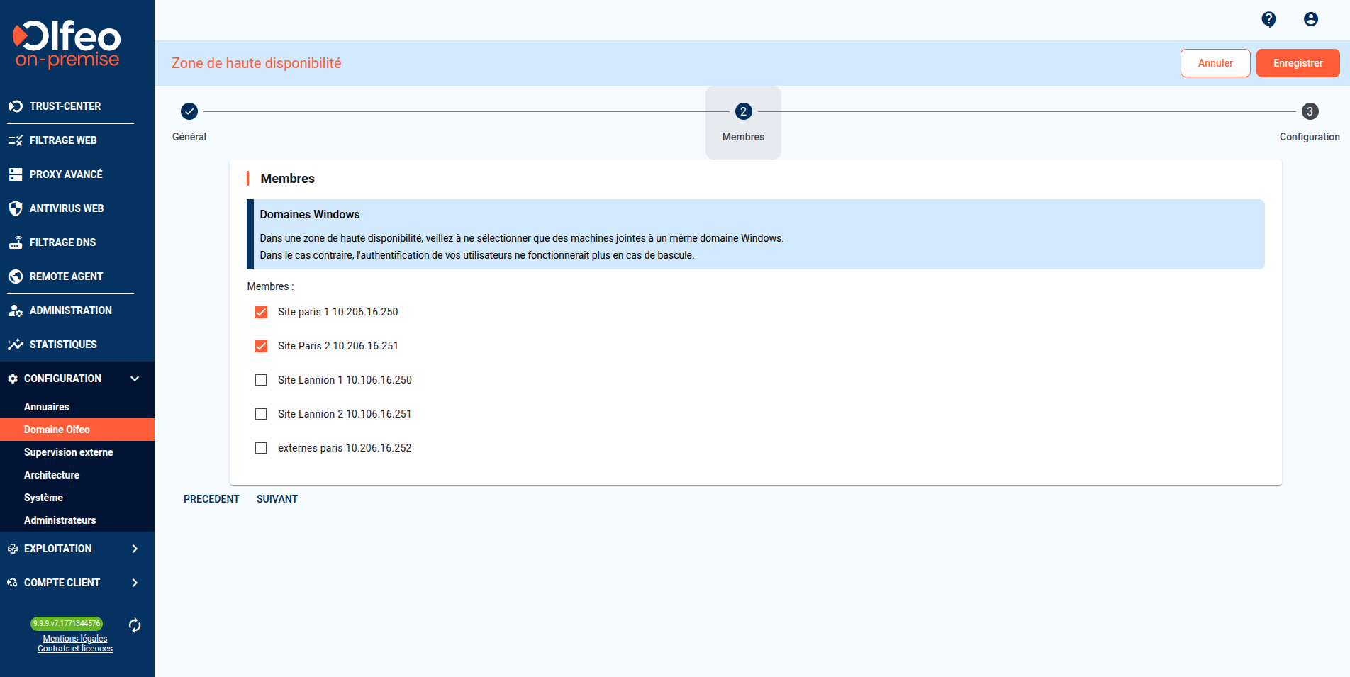
Task: Open the user account profile icon
Action: pos(1310,19)
